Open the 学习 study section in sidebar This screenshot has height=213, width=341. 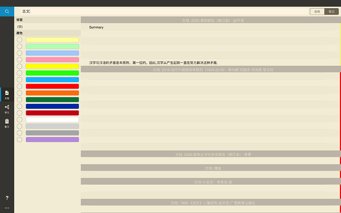point(7,109)
